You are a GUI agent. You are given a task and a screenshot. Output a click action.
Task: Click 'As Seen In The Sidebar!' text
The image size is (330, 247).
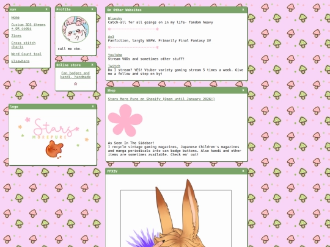click(x=131, y=143)
